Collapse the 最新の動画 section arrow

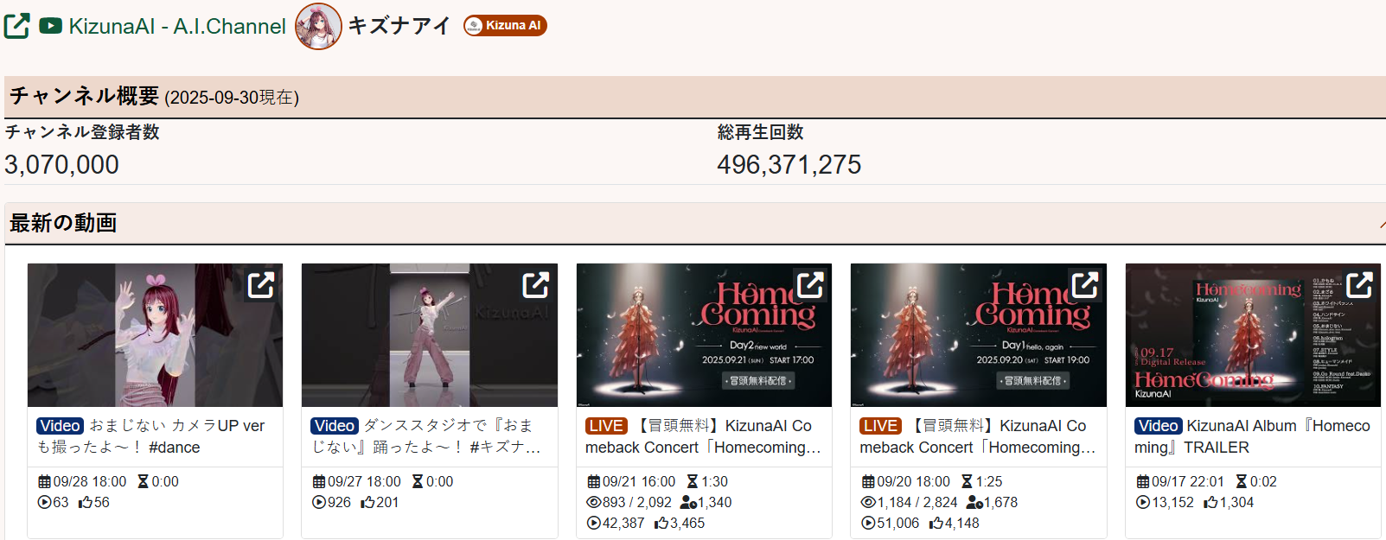[1382, 224]
